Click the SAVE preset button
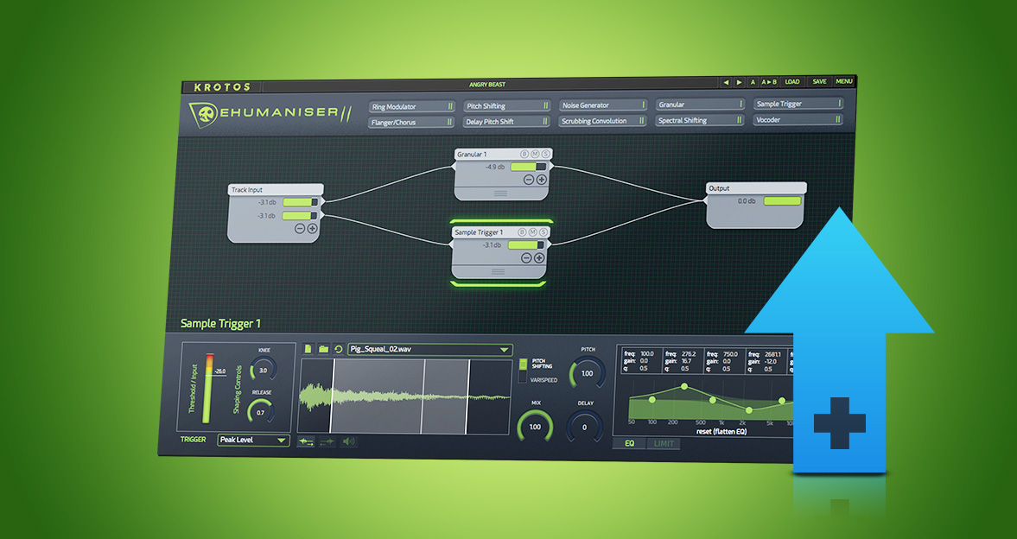The height and width of the screenshot is (539, 1017). [819, 82]
